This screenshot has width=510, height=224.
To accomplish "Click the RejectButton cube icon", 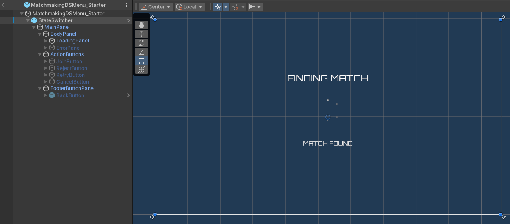I will click(x=52, y=68).
